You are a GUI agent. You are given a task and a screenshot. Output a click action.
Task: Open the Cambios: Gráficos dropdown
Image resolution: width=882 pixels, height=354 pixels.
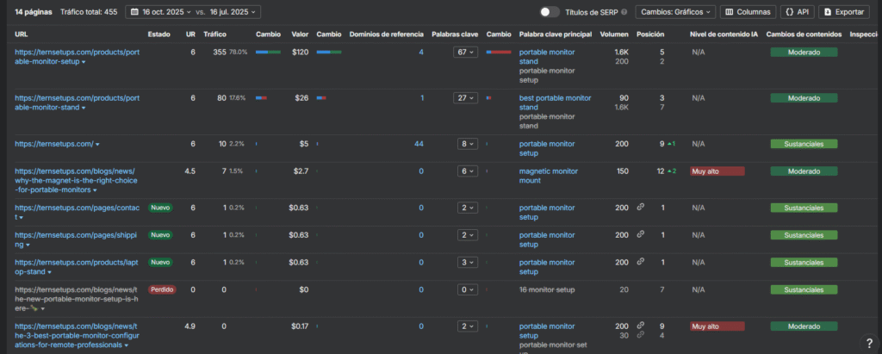675,12
